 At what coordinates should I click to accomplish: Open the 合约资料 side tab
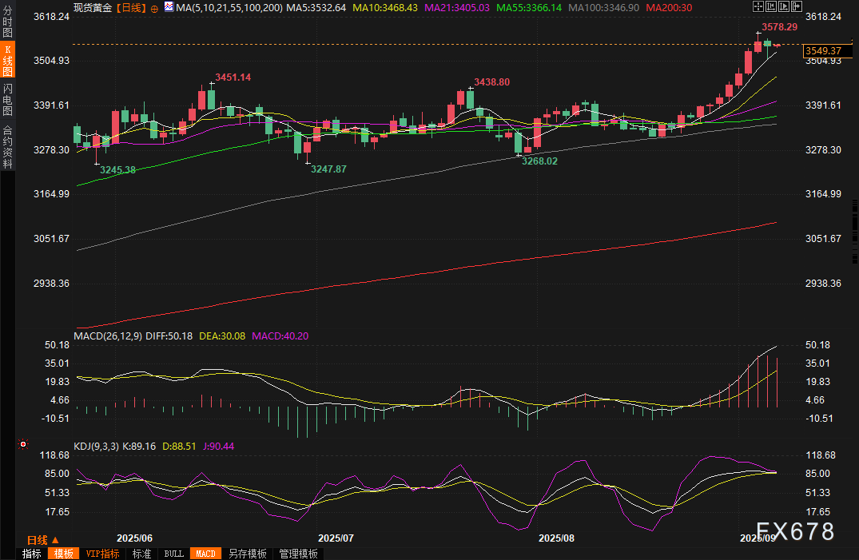7,146
